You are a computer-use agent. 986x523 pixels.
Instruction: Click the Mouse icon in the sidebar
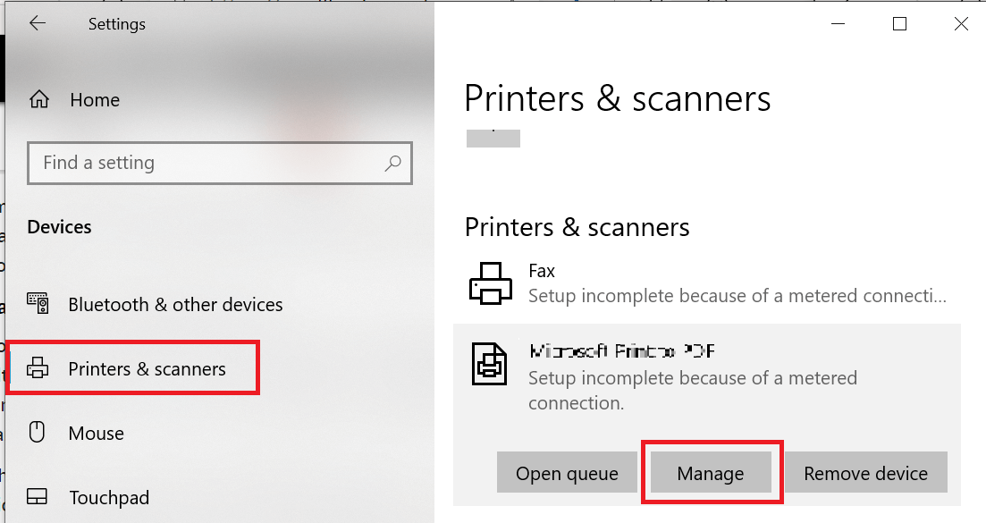(x=38, y=433)
